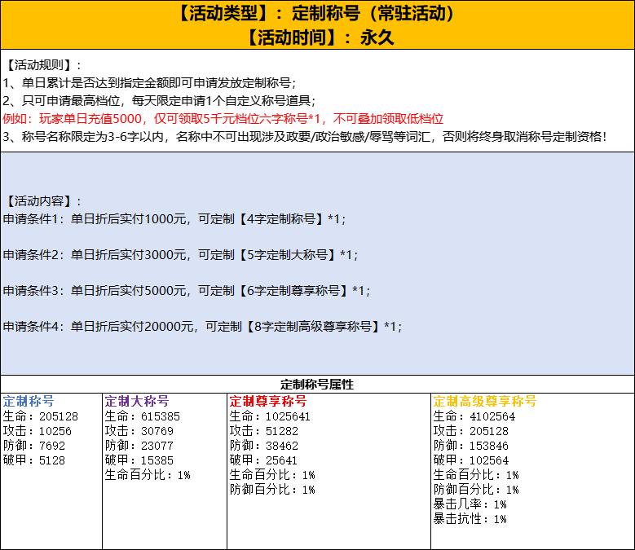Click 攻击：205128 value
The height and width of the screenshot is (550, 635).
471,430
